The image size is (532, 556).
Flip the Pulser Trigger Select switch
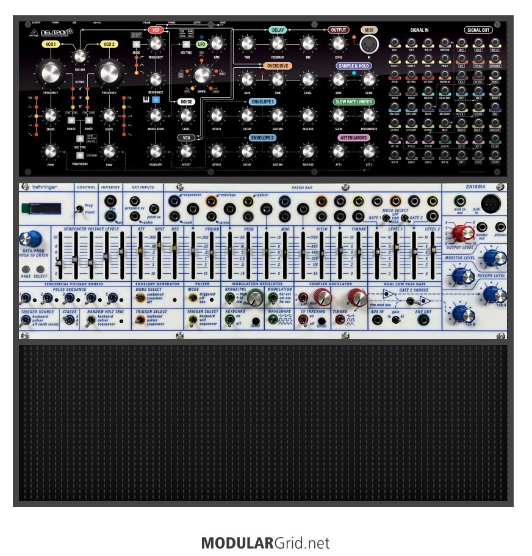(193, 320)
